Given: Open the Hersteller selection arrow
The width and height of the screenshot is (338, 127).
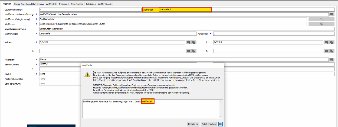Looking at the screenshot, I should point(37,59).
